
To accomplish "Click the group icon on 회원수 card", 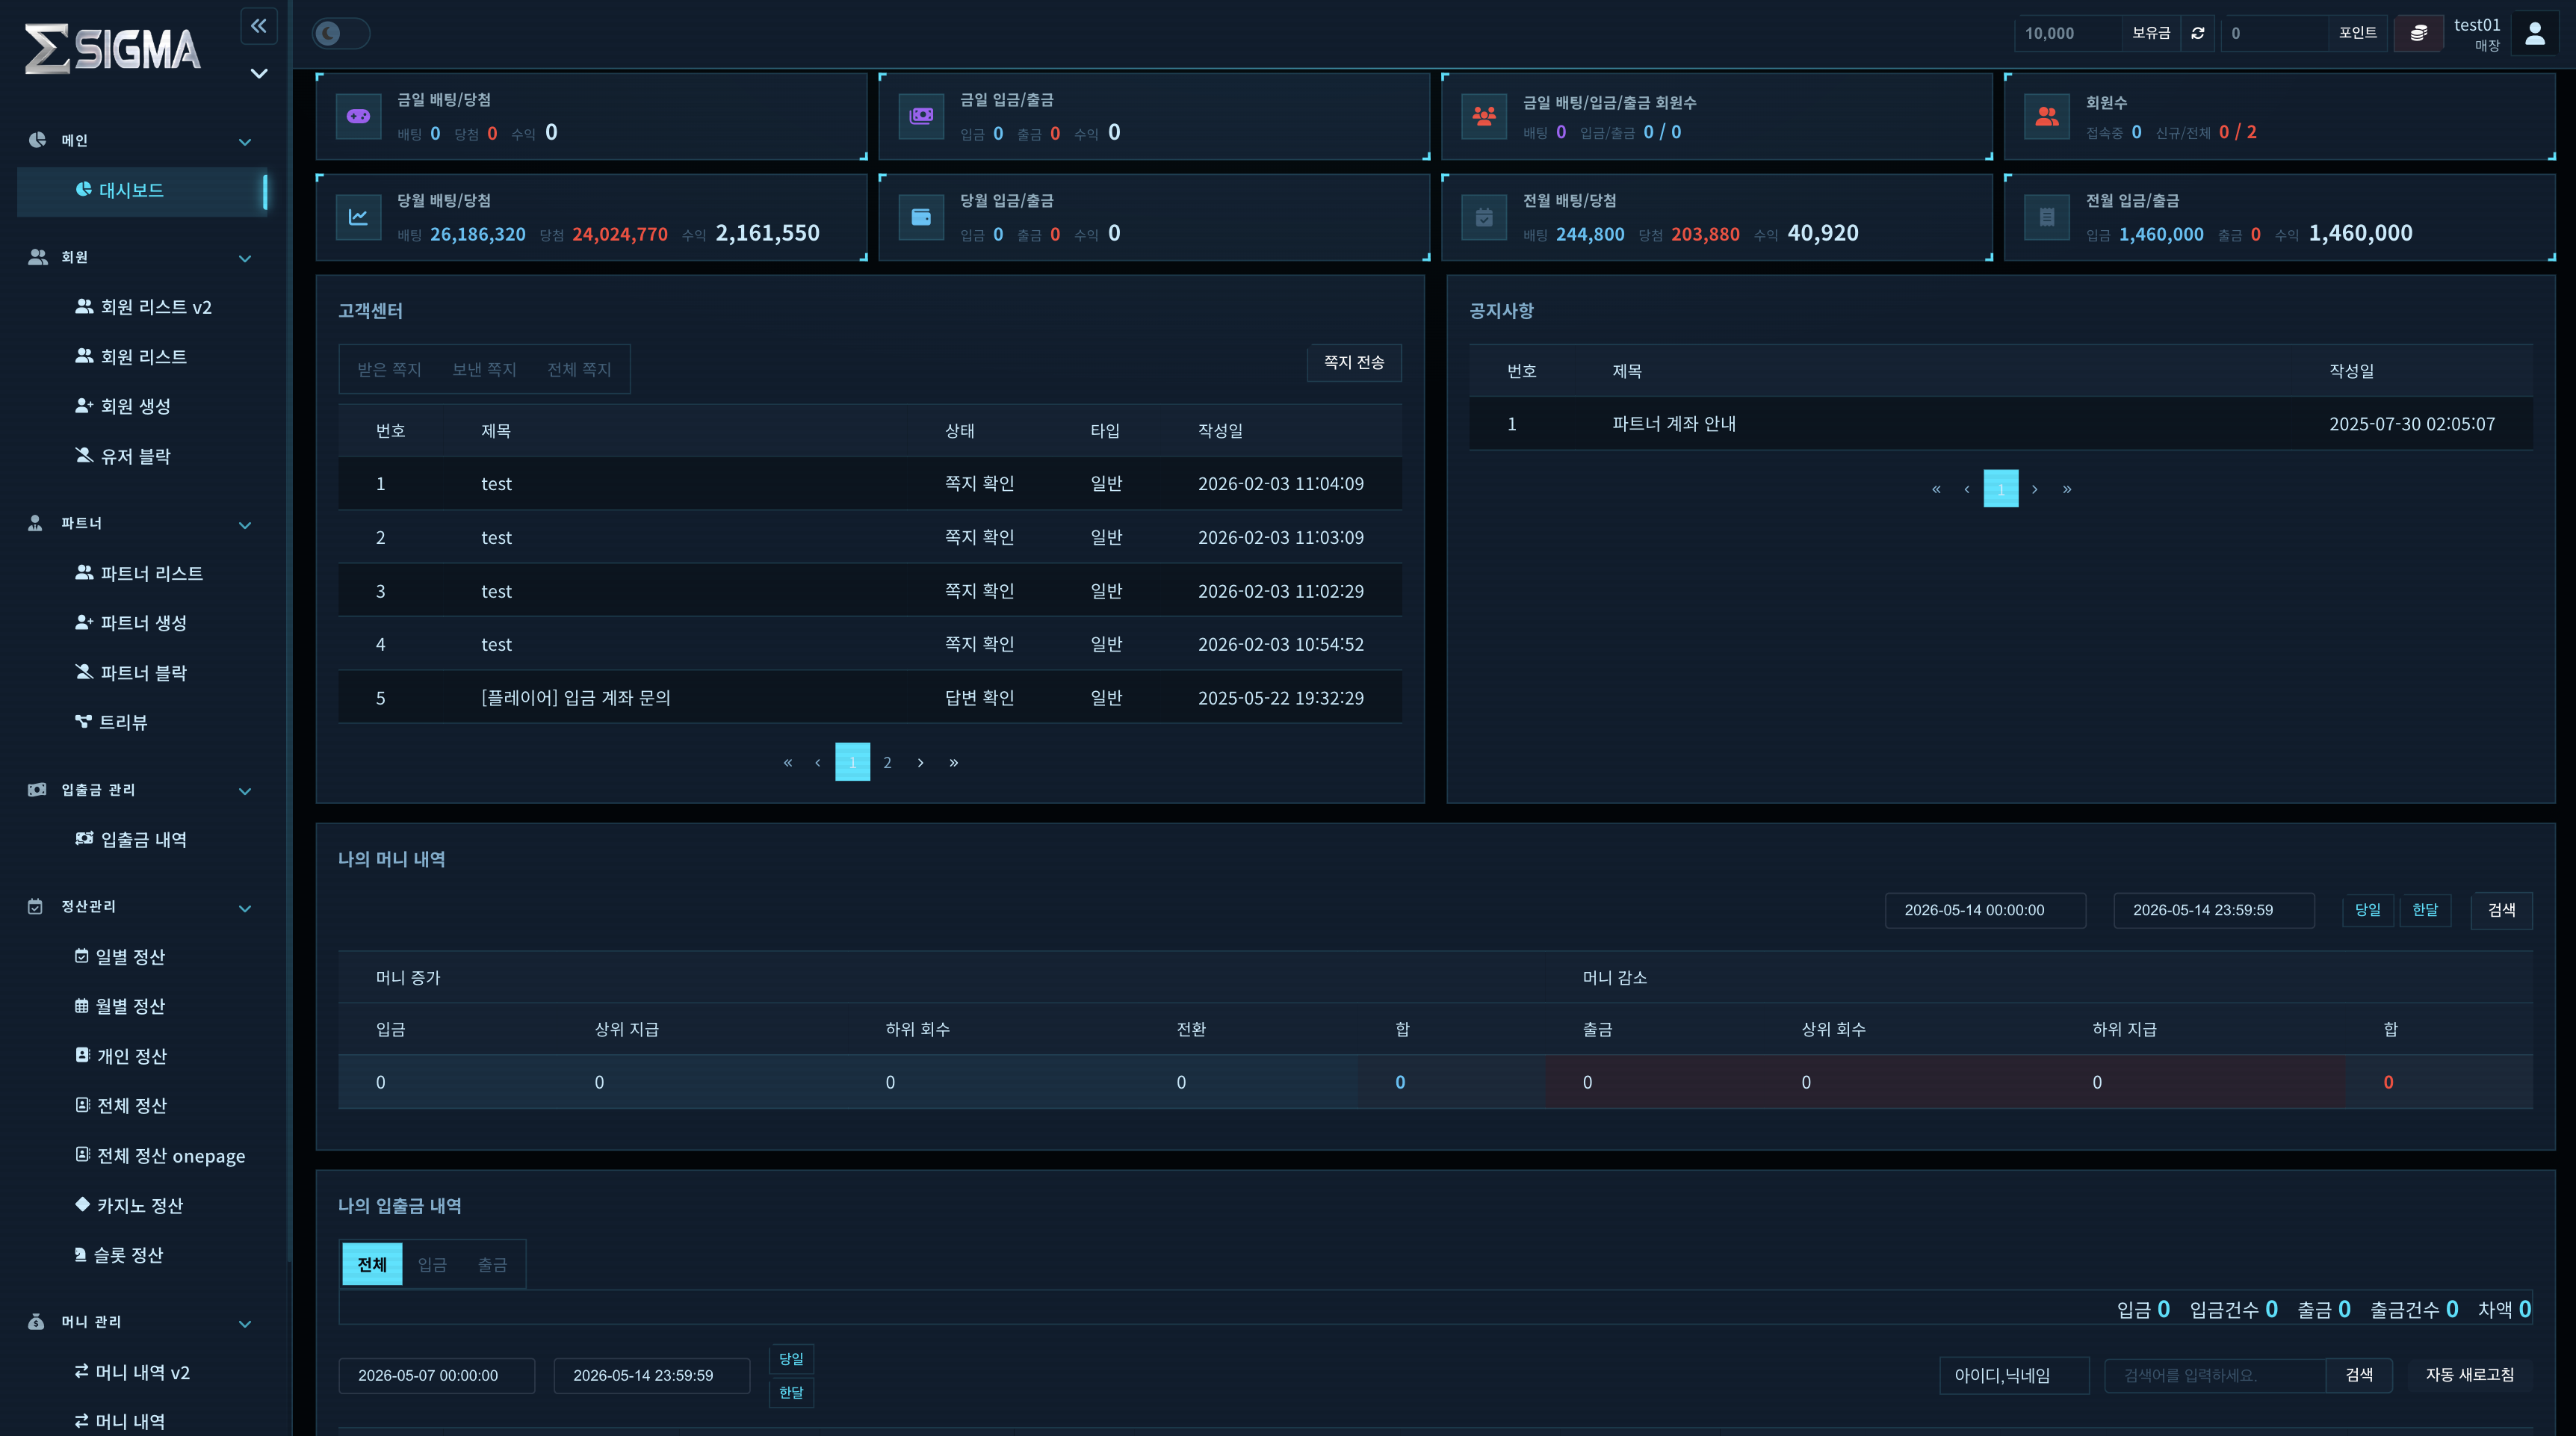I will [x=2047, y=116].
